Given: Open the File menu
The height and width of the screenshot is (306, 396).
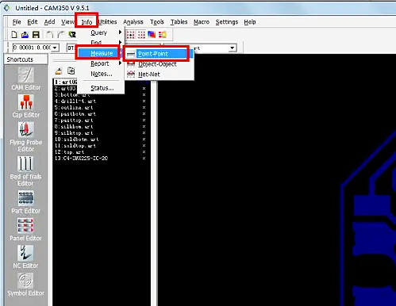Looking at the screenshot, I should (17, 22).
